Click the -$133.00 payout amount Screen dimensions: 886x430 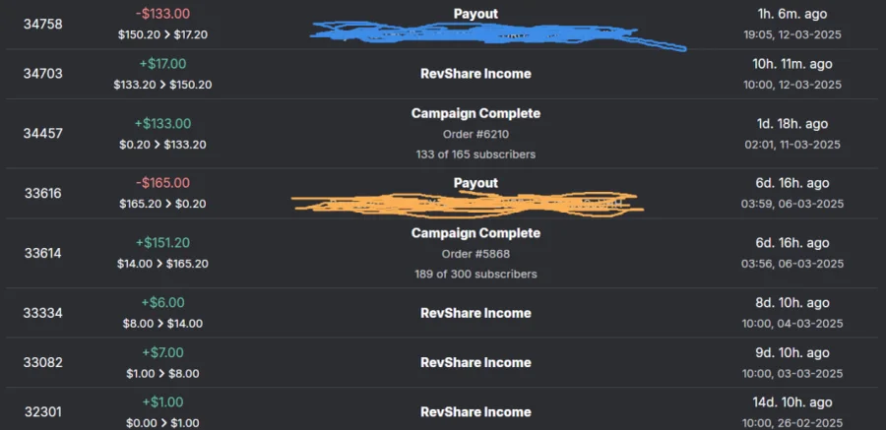(162, 14)
